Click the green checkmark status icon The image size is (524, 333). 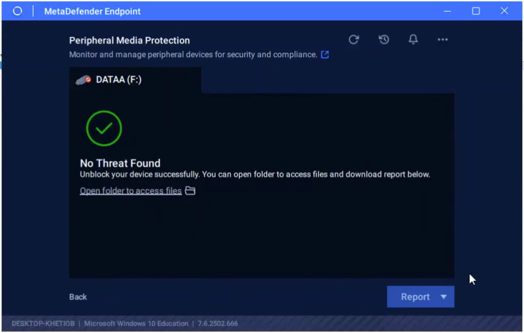tap(104, 128)
